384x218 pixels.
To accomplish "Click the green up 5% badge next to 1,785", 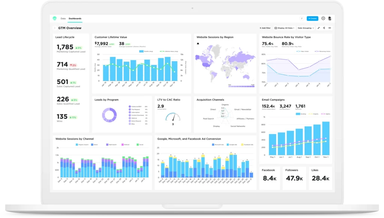I will 78,48.
